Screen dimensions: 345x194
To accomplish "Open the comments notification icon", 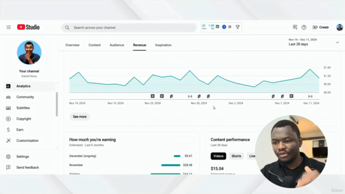I will 295,27.
